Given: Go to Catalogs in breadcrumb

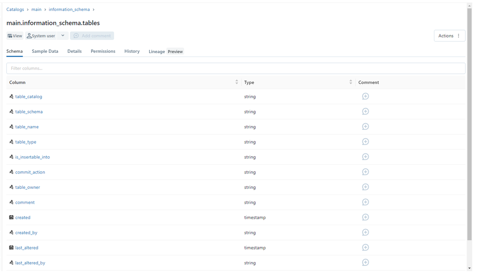Looking at the screenshot, I should point(15,10).
